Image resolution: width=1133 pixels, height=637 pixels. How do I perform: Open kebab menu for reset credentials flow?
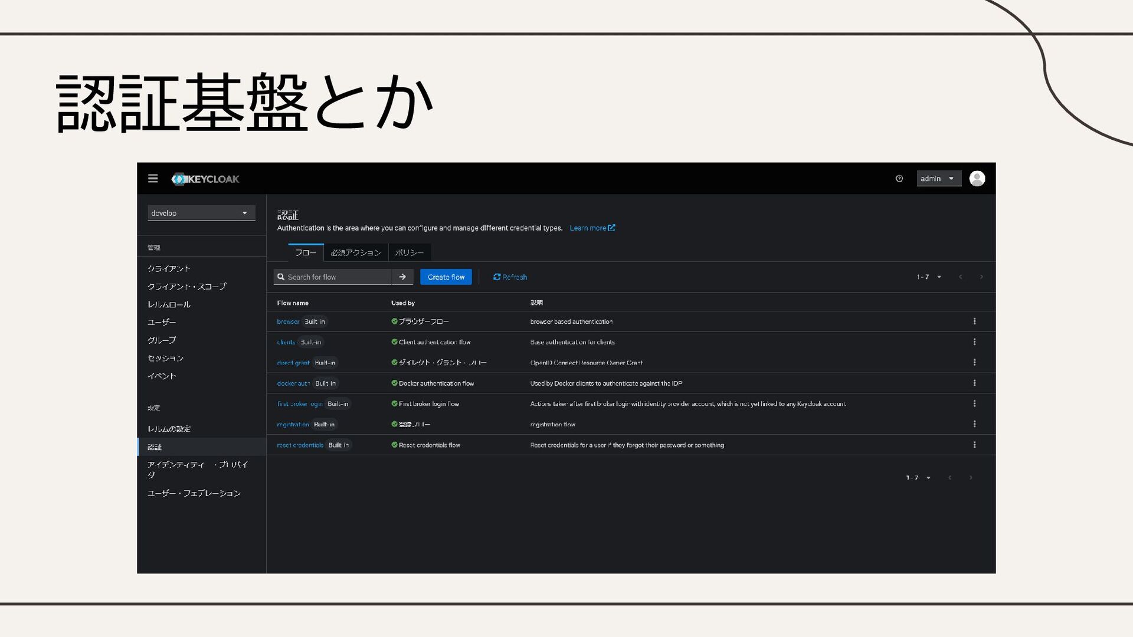point(974,445)
